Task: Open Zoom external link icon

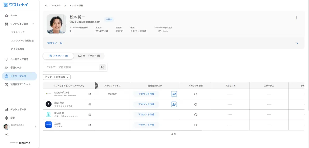Action: pyautogui.click(x=90, y=125)
